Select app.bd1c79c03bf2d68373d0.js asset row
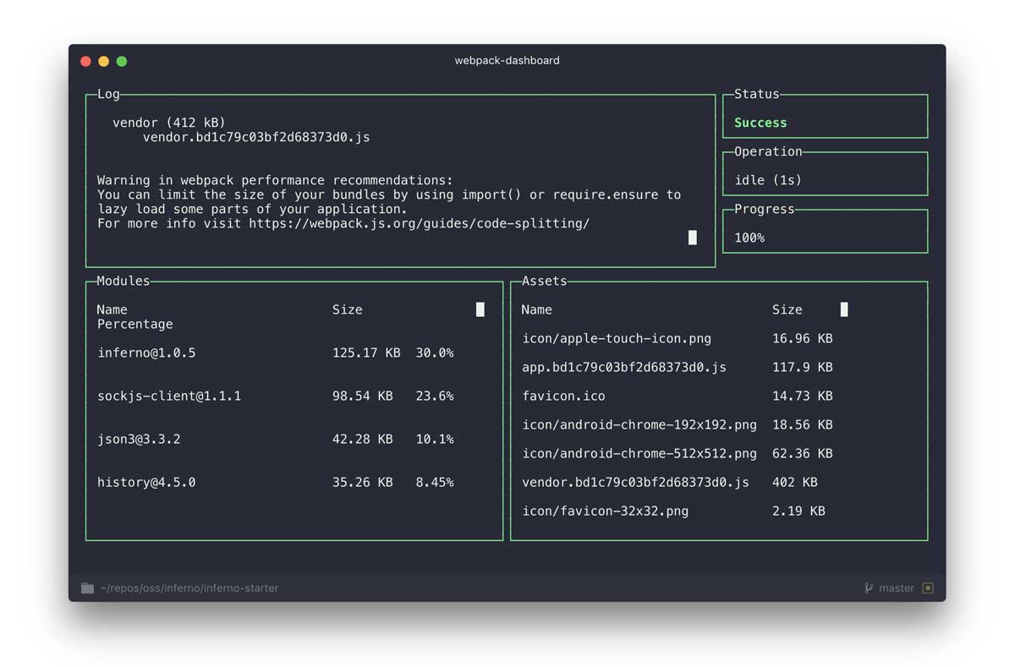Screen dimensions: 1015x667 tap(678, 367)
